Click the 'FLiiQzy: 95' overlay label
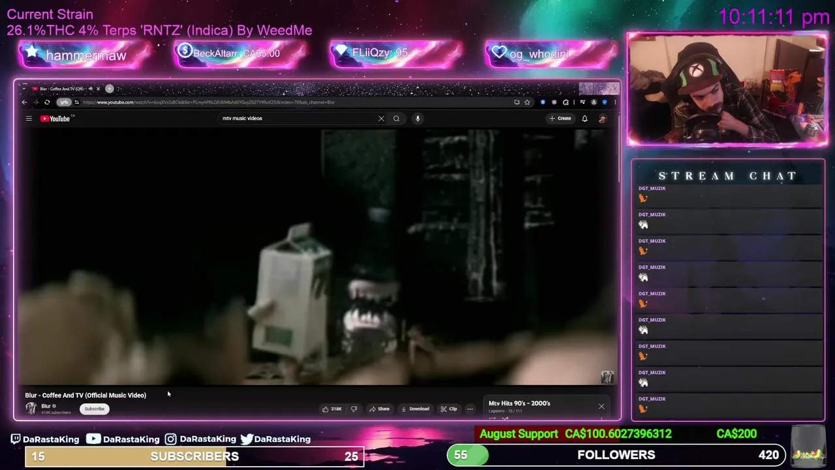This screenshot has width=835, height=470. (x=380, y=53)
